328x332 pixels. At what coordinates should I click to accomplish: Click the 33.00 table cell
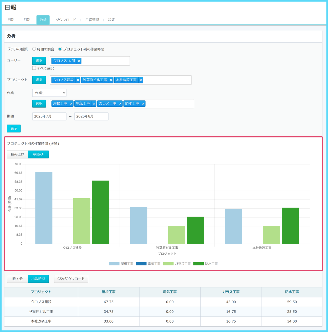(x=109, y=322)
